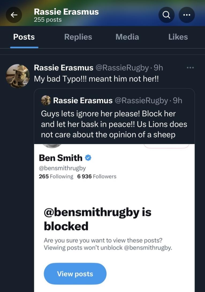View Ben Smith's 265 Following list
The height and width of the screenshot is (292, 205).
click(56, 176)
